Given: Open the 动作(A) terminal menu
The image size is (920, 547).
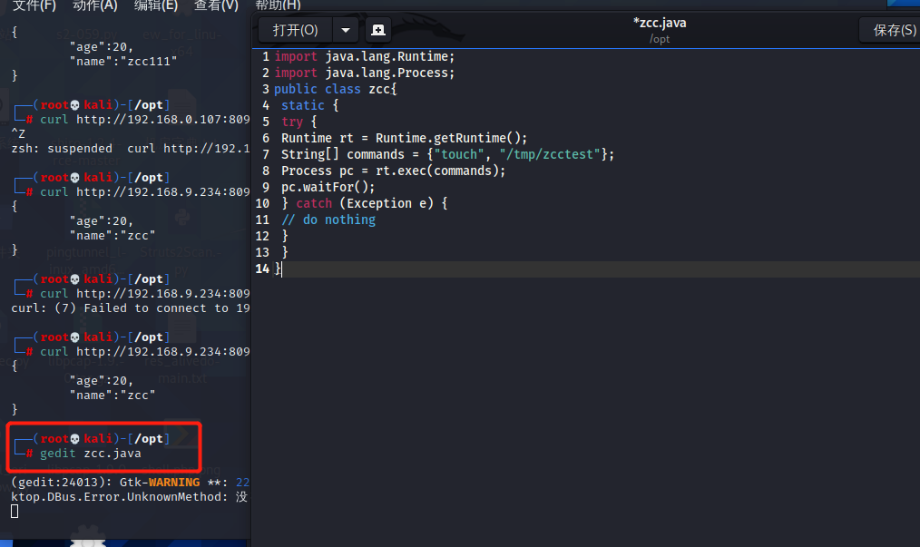Looking at the screenshot, I should point(95,5).
